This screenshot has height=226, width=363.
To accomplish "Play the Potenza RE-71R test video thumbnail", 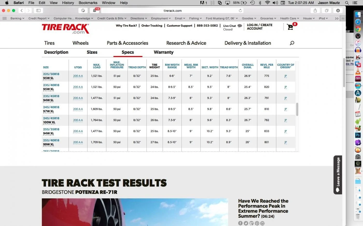I will pyautogui.click(x=135, y=212).
